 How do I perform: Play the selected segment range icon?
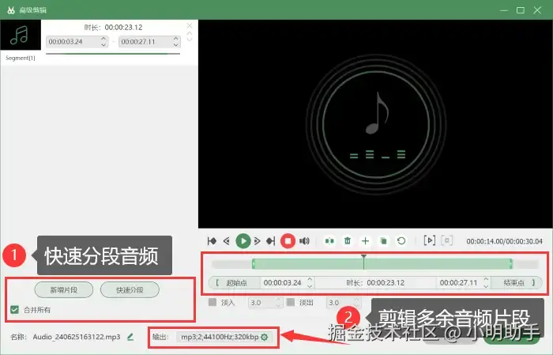[429, 240]
